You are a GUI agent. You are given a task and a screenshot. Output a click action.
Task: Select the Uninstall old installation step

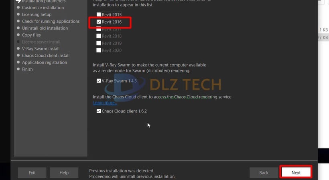click(x=45, y=28)
